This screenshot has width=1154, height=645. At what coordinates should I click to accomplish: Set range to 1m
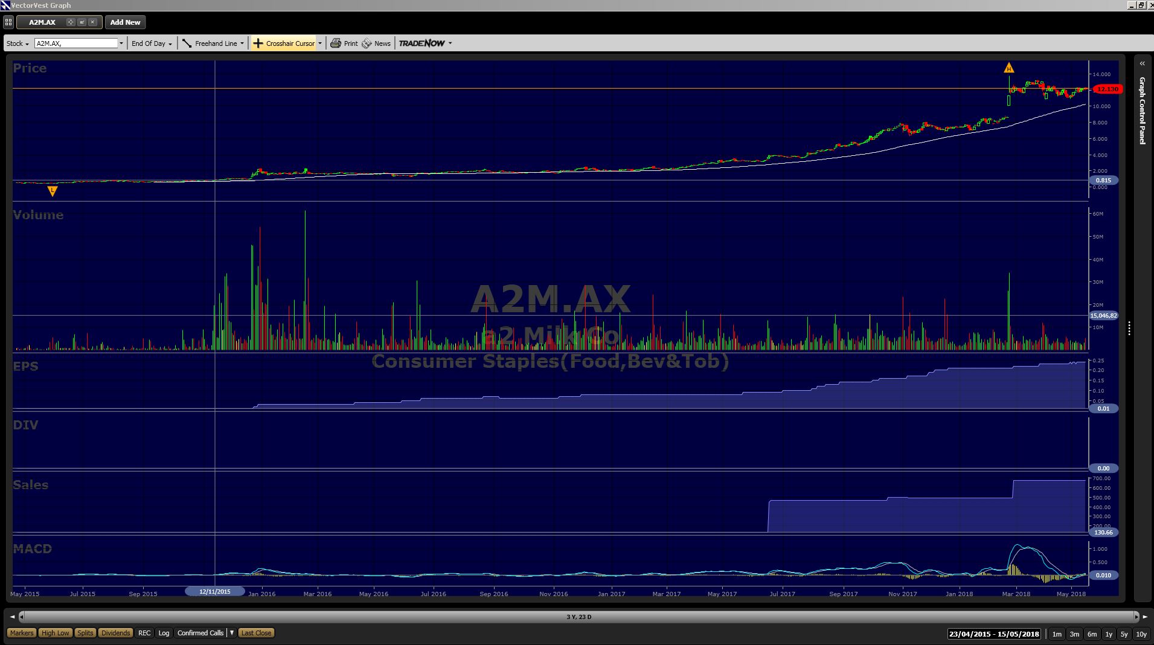point(1057,634)
